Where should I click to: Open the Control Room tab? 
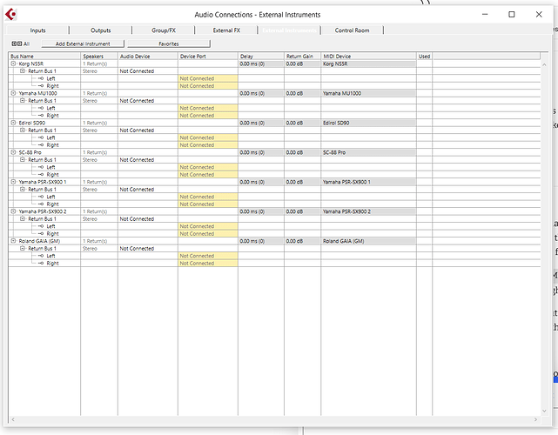(352, 30)
